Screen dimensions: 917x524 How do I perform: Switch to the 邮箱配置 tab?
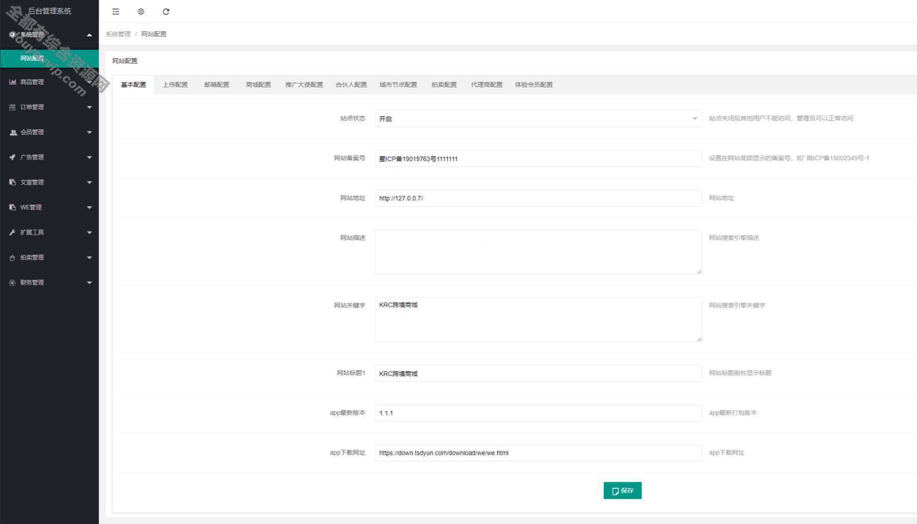point(217,85)
